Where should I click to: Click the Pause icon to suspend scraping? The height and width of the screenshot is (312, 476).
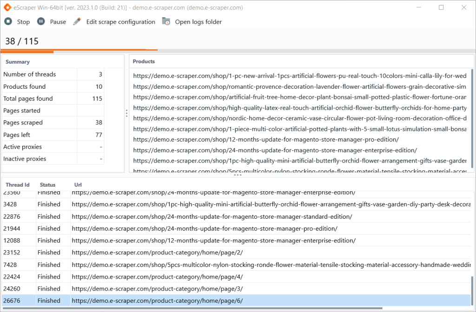pos(41,21)
